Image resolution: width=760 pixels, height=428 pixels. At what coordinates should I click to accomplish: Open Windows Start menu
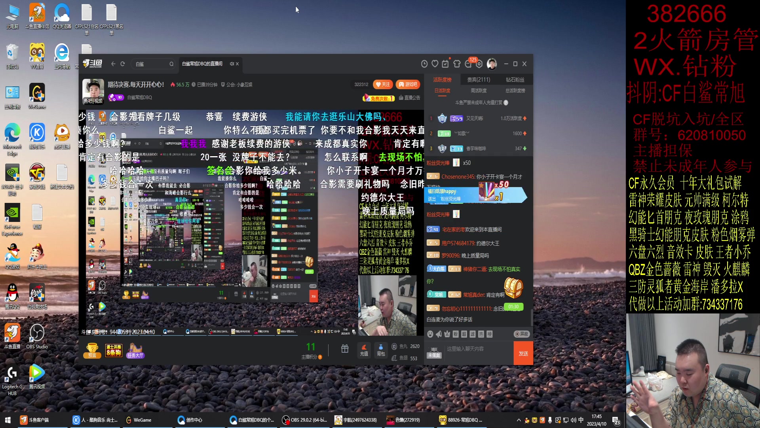8,420
